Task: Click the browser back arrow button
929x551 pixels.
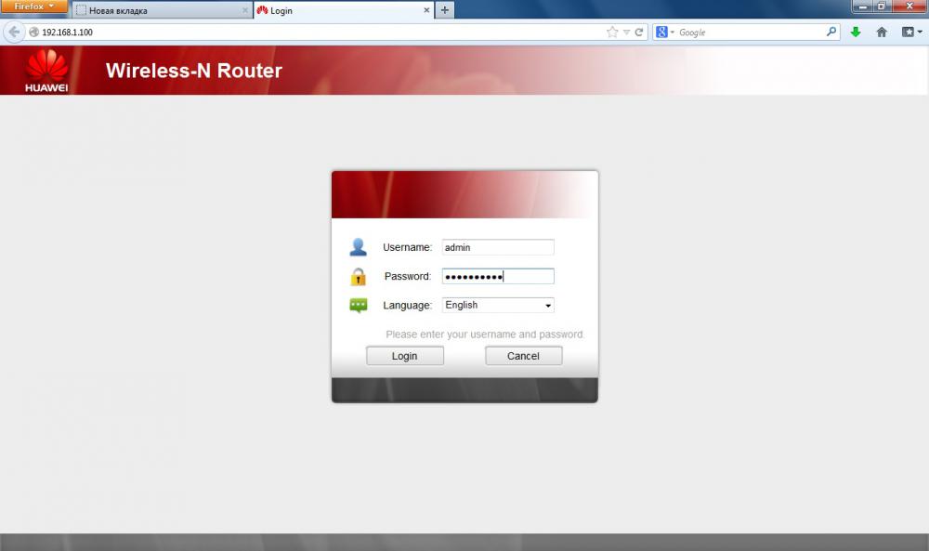Action: 14,32
